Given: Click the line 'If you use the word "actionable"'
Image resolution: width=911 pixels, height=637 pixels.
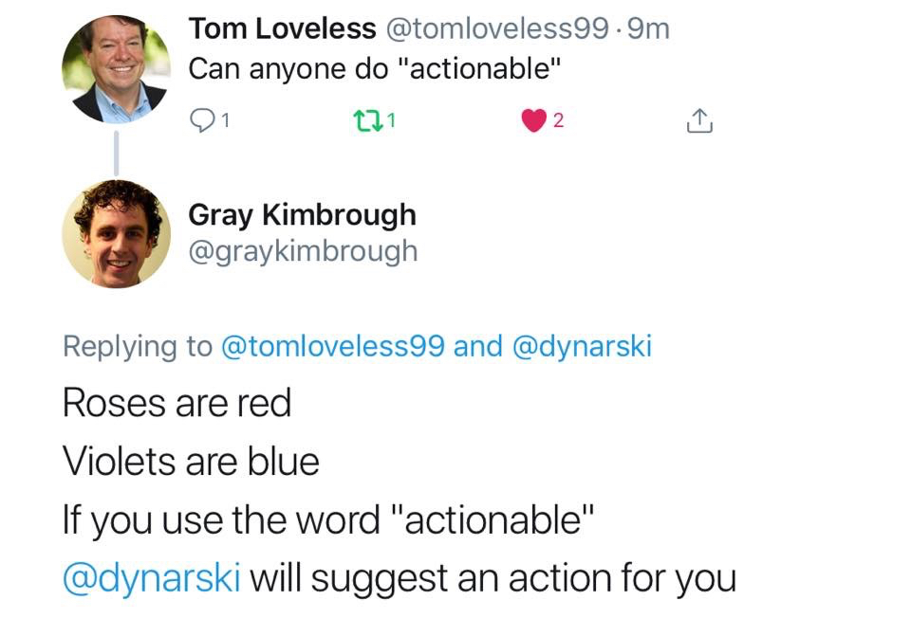Looking at the screenshot, I should 328,519.
